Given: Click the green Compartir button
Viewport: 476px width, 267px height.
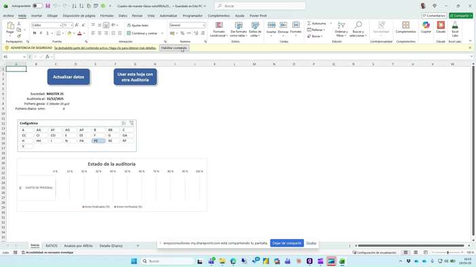Looking at the screenshot, I should point(461,16).
